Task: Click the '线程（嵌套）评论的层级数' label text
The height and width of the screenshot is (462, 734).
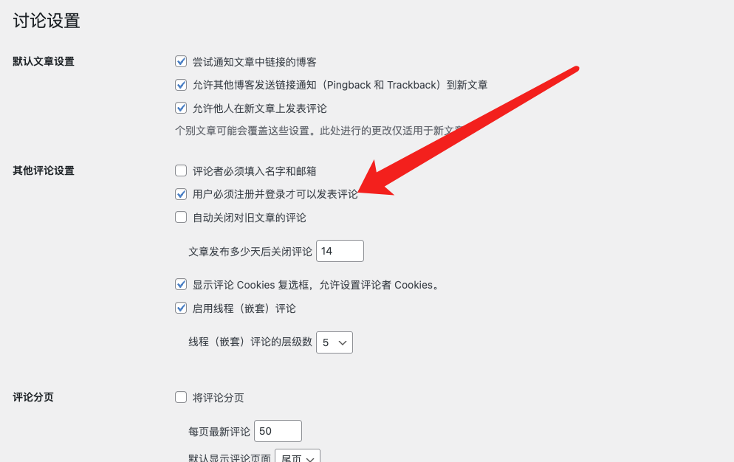Action: pos(250,342)
